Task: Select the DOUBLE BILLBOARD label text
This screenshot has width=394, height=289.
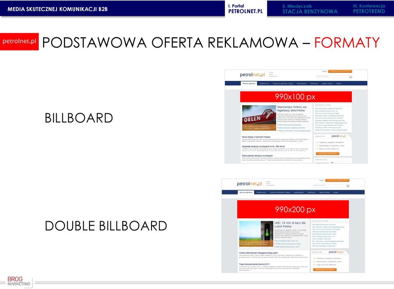Action: pyautogui.click(x=106, y=226)
